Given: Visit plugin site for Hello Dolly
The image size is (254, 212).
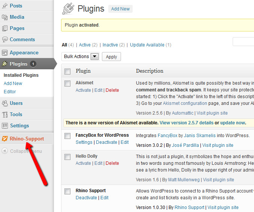Looking at the screenshot, I should coord(218,180).
